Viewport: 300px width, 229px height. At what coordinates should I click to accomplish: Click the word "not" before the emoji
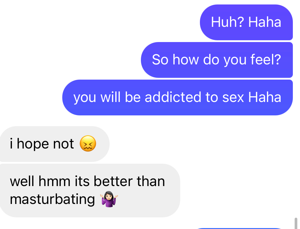[63, 144]
